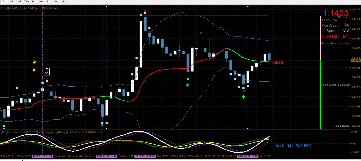The image size is (361, 161).
Task: Select the M30 timeframe tab
Action: coord(26,2)
